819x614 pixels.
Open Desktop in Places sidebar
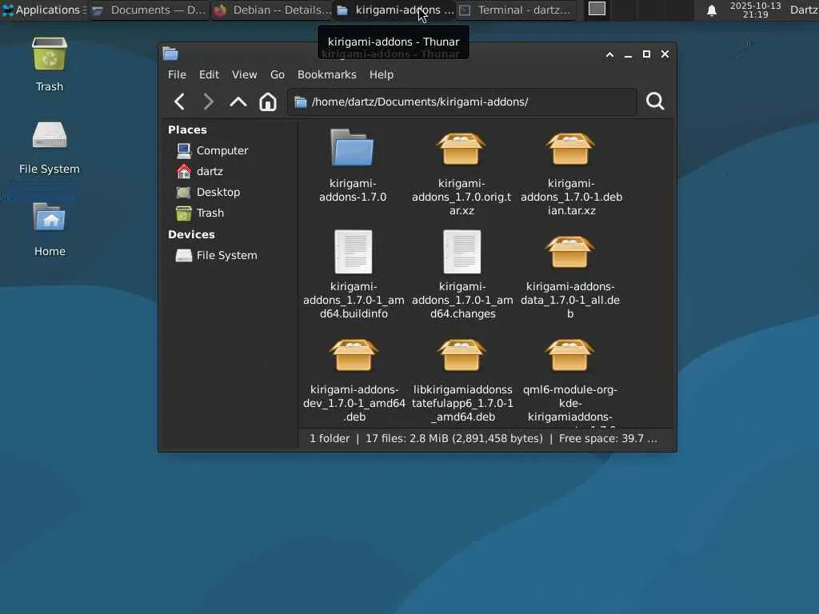tap(208, 192)
